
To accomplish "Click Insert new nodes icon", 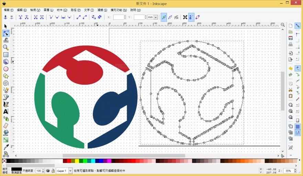I will 5,17.
